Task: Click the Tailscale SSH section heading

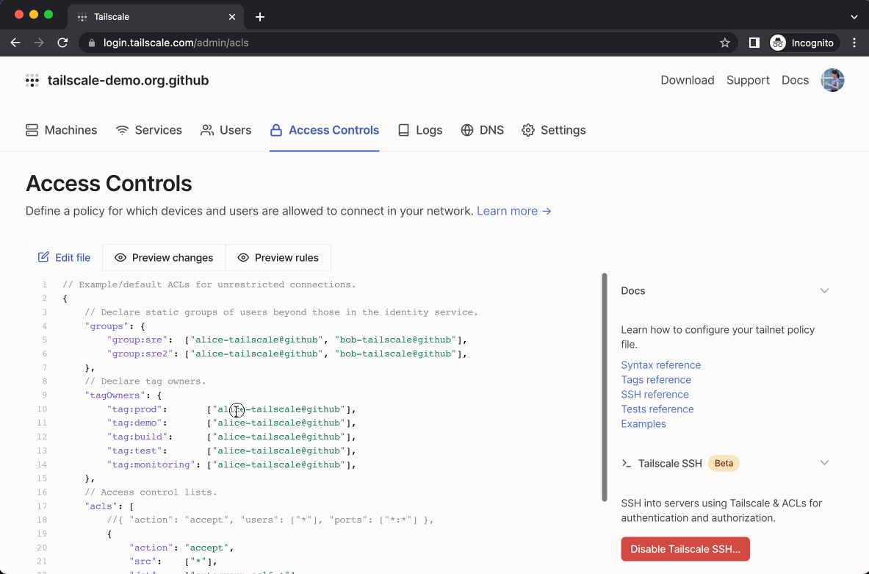Action: (670, 464)
